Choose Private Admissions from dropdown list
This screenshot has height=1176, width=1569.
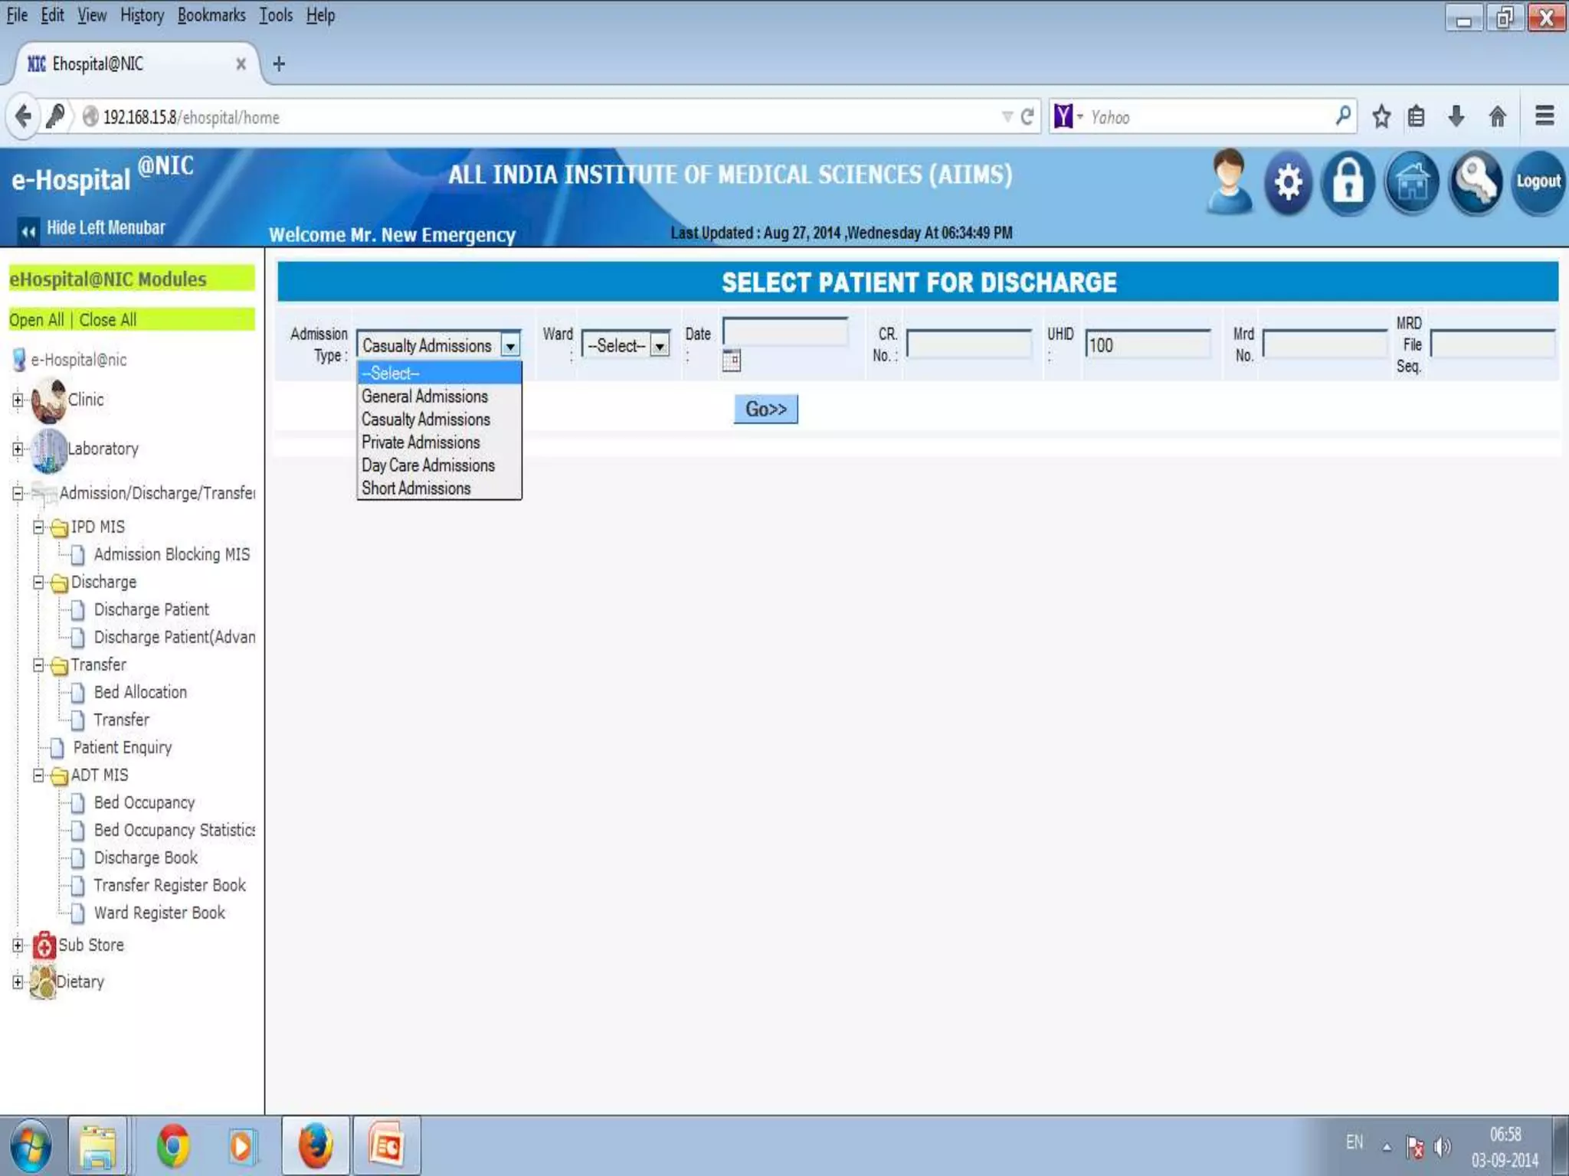tap(421, 443)
